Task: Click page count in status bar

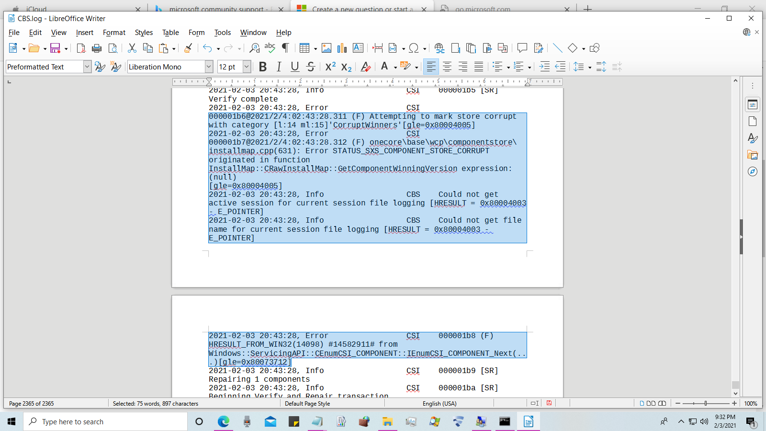Action: 32,403
